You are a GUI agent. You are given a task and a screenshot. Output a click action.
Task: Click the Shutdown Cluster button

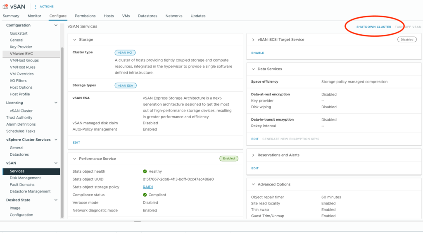373,27
